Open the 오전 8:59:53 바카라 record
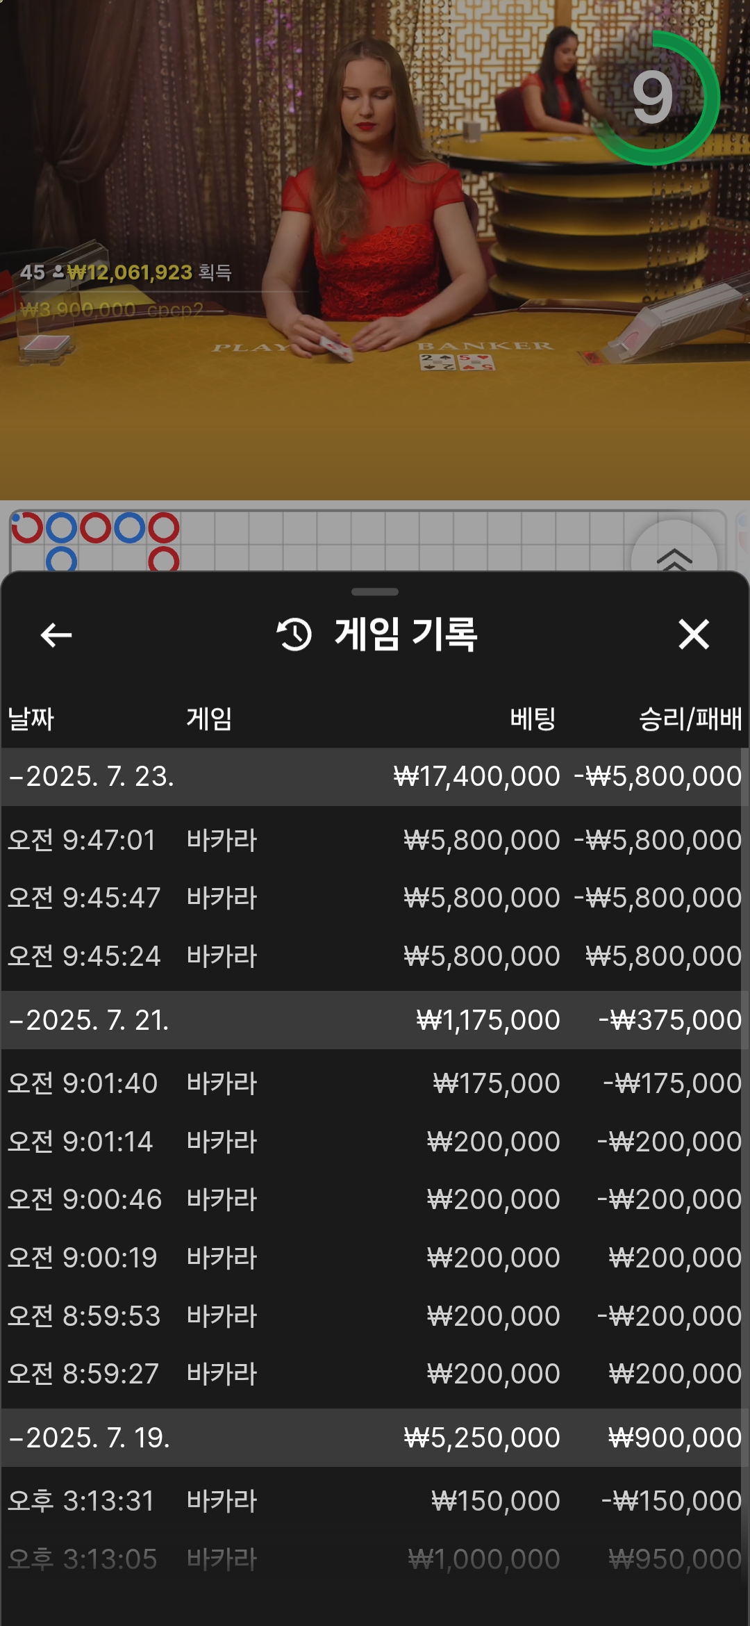 tap(375, 1316)
